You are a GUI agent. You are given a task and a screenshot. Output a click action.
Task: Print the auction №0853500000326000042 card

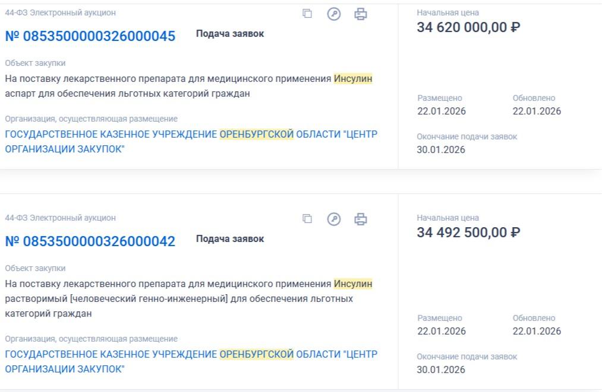tap(361, 219)
